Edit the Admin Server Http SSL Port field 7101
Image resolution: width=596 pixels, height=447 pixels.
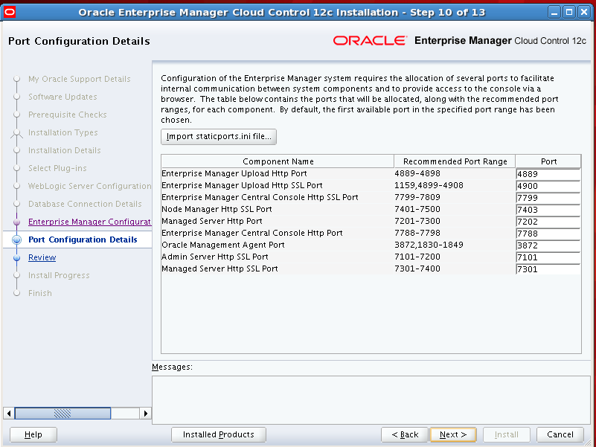(548, 257)
